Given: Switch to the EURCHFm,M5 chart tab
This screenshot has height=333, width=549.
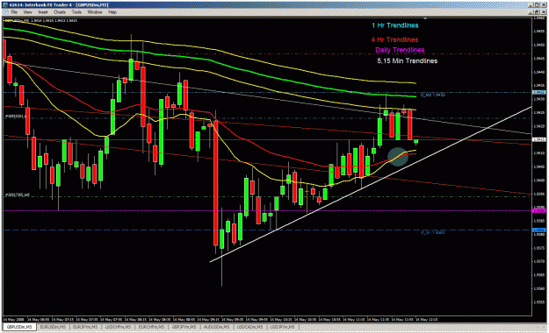Looking at the screenshot, I should pos(151,327).
